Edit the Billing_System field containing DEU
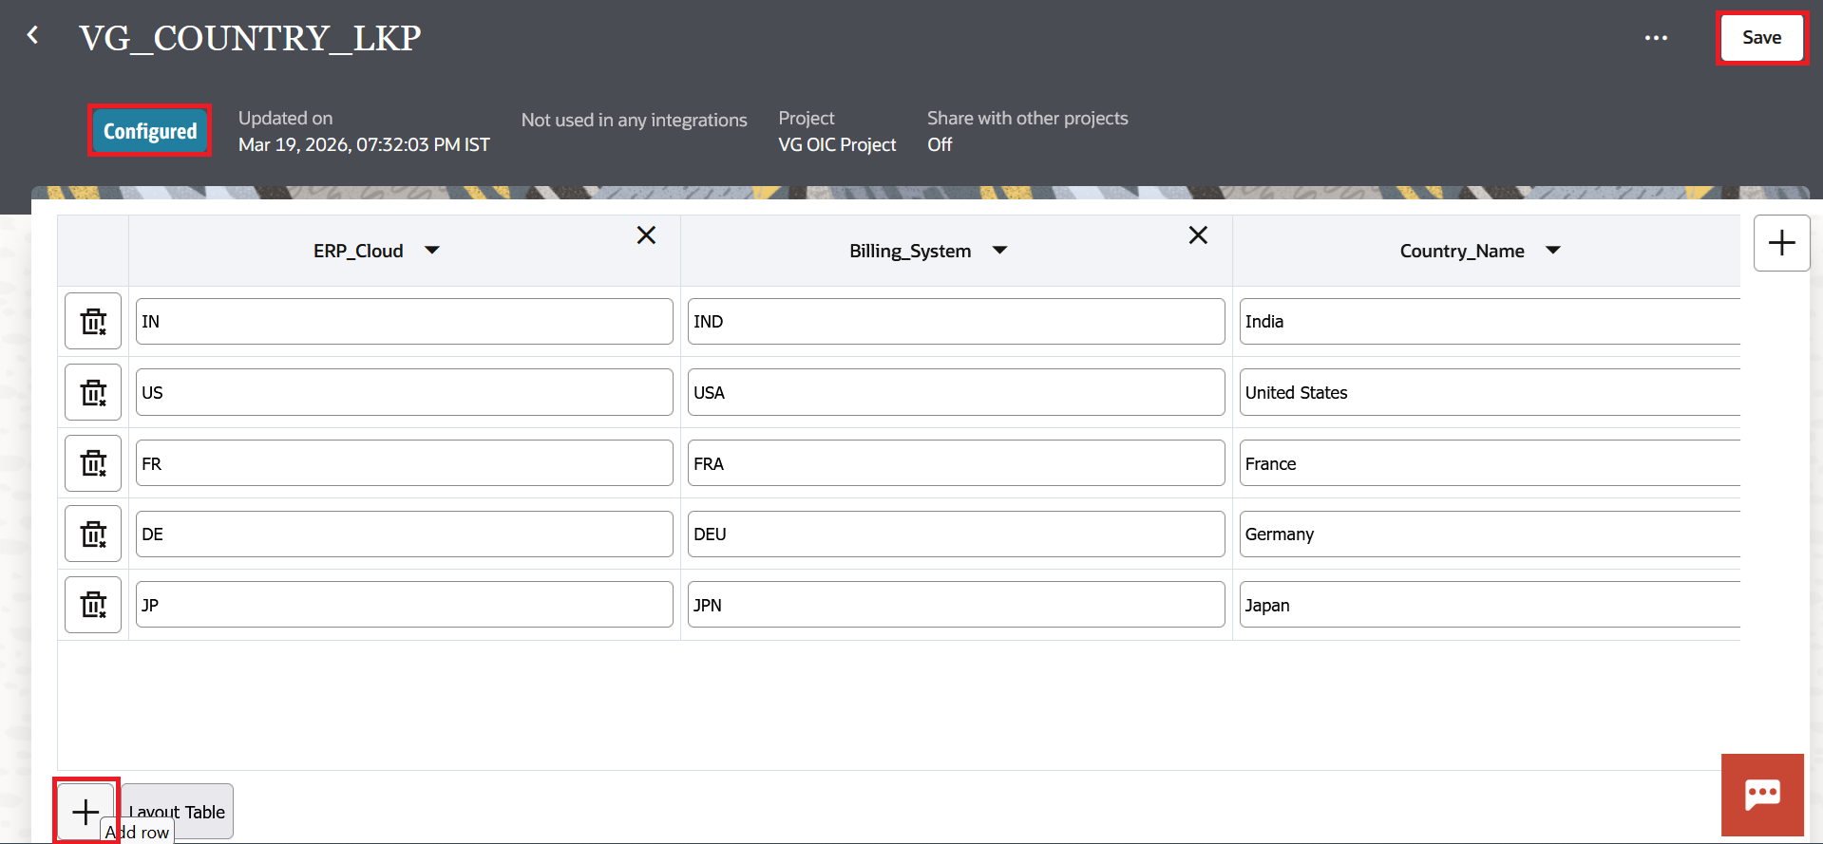Viewport: 1823px width, 844px height. point(956,534)
